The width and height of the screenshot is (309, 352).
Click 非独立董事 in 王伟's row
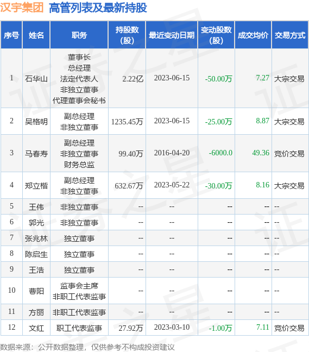79,207
